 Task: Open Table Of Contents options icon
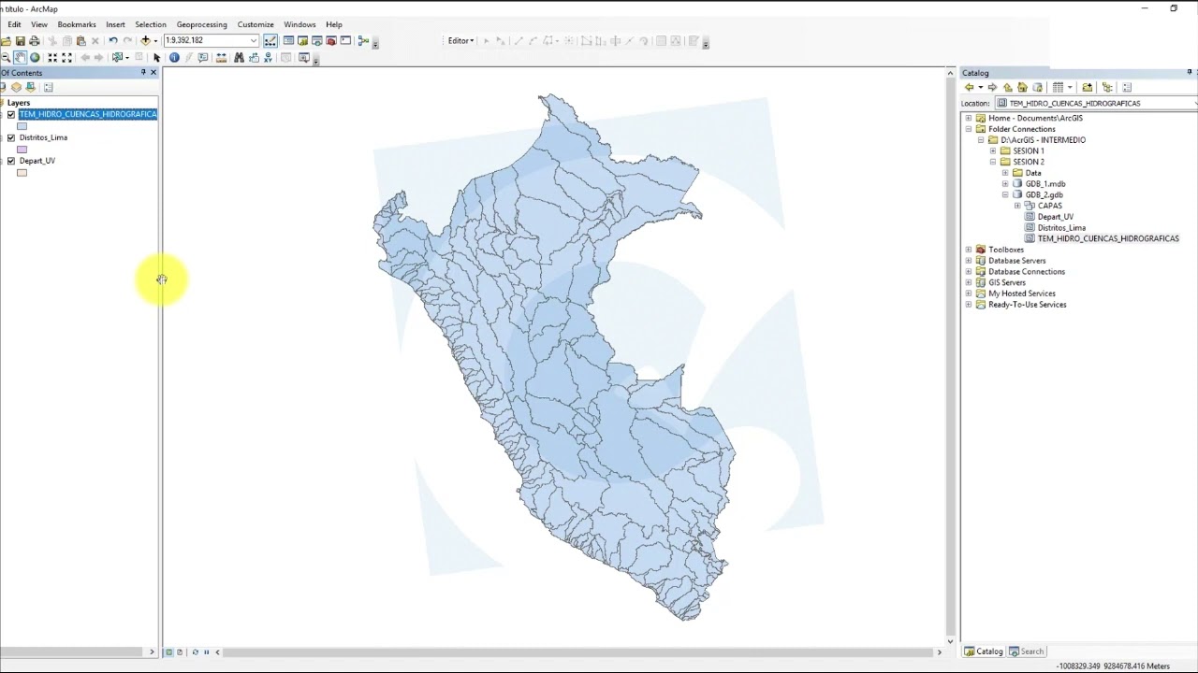[x=49, y=87]
